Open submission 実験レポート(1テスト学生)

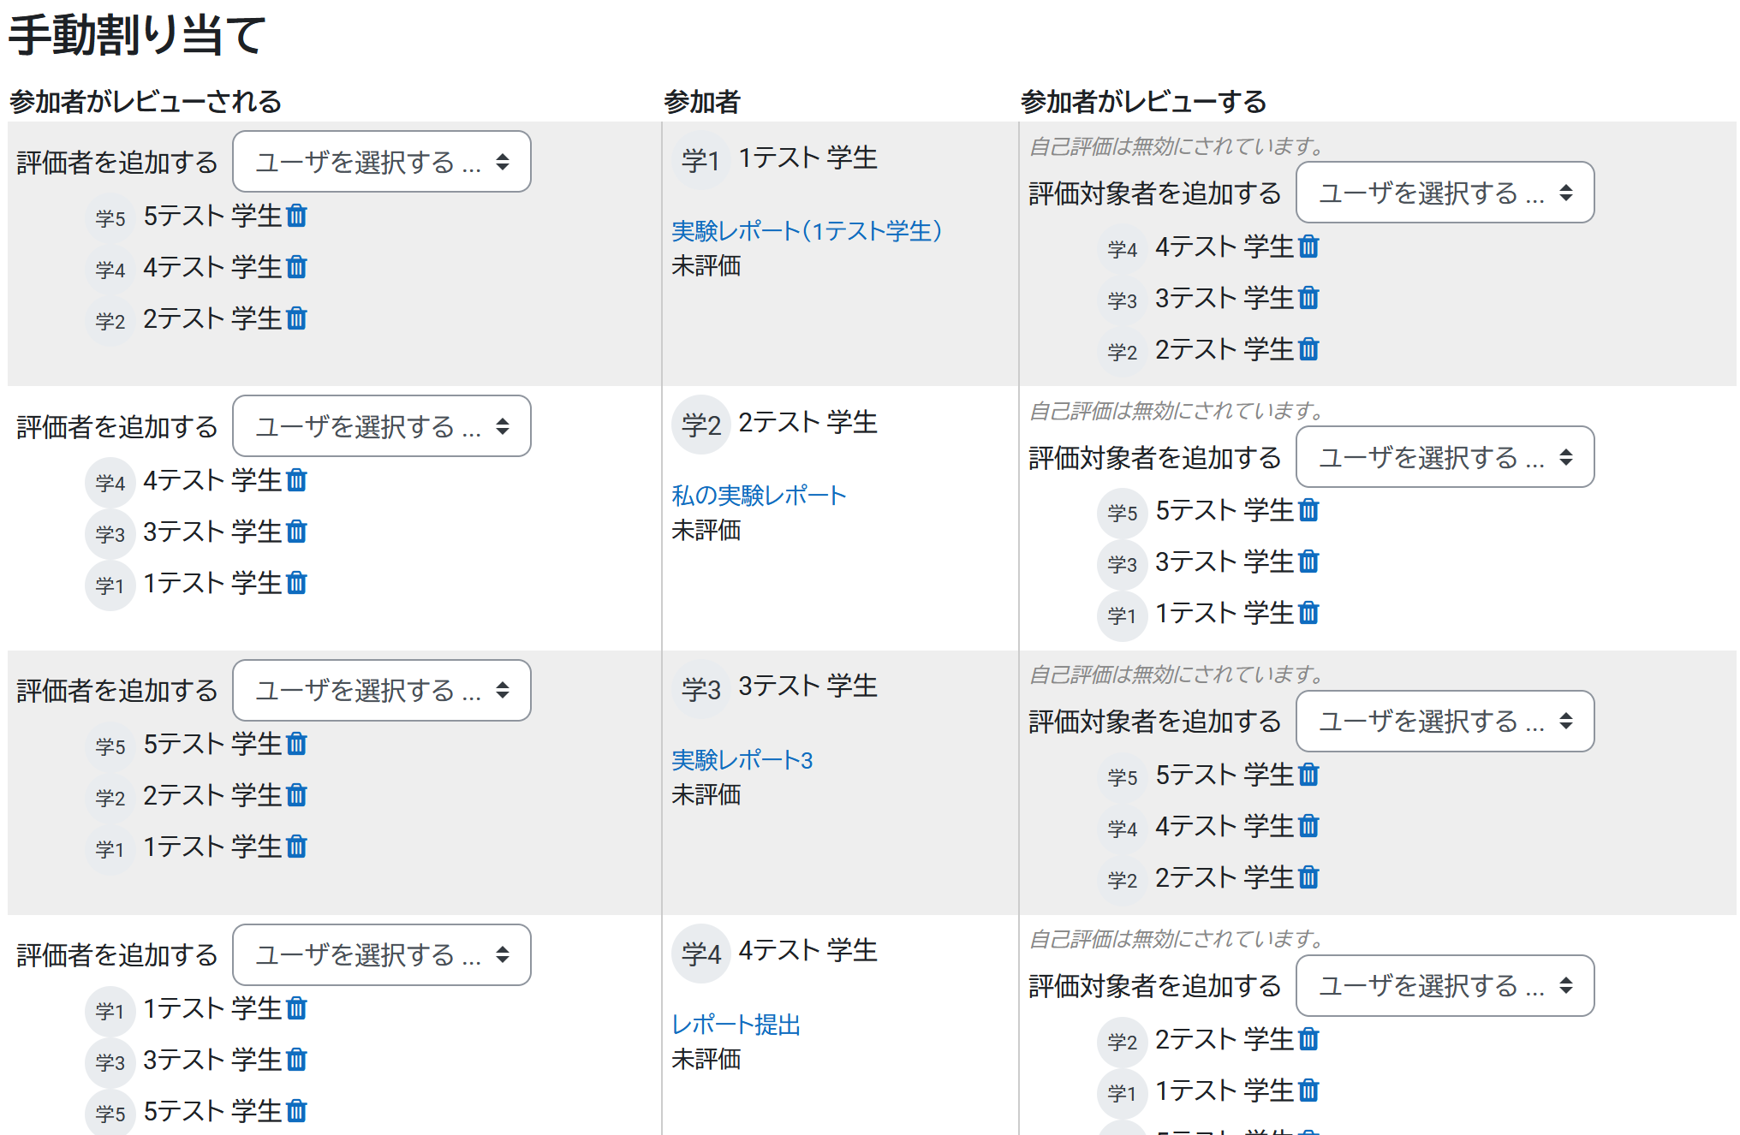[x=807, y=231]
